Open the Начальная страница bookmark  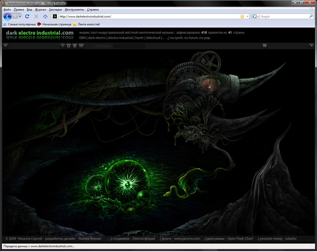click(x=54, y=24)
